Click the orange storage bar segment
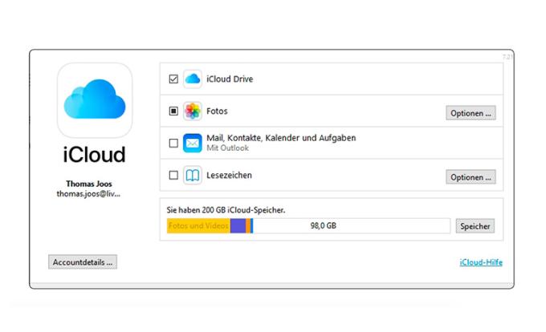 [x=248, y=226]
